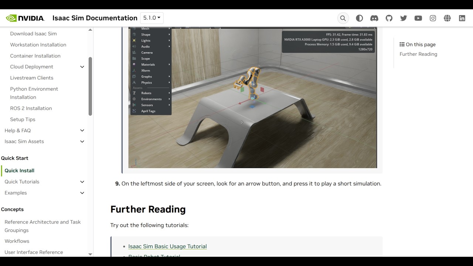Open Reference Architecture and Task Groupings

coord(42,226)
